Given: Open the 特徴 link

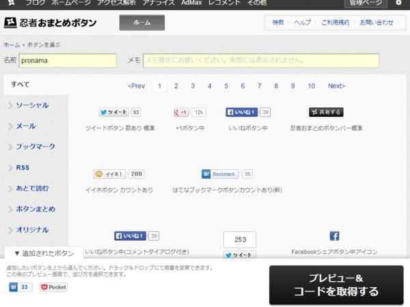Looking at the screenshot, I should [278, 23].
